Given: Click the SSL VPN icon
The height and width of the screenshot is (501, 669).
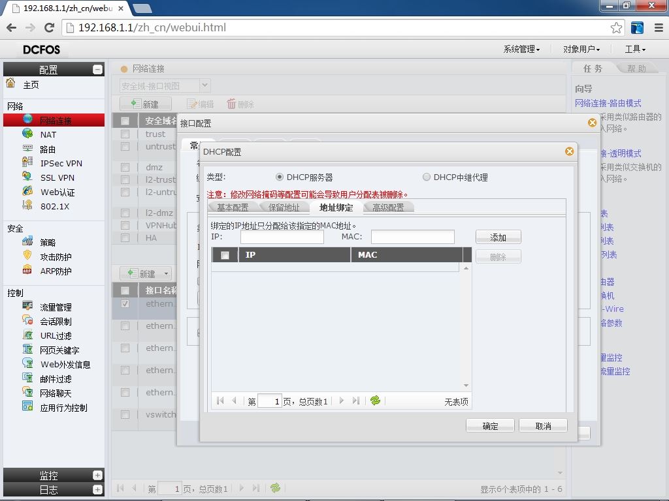Looking at the screenshot, I should tap(27, 176).
